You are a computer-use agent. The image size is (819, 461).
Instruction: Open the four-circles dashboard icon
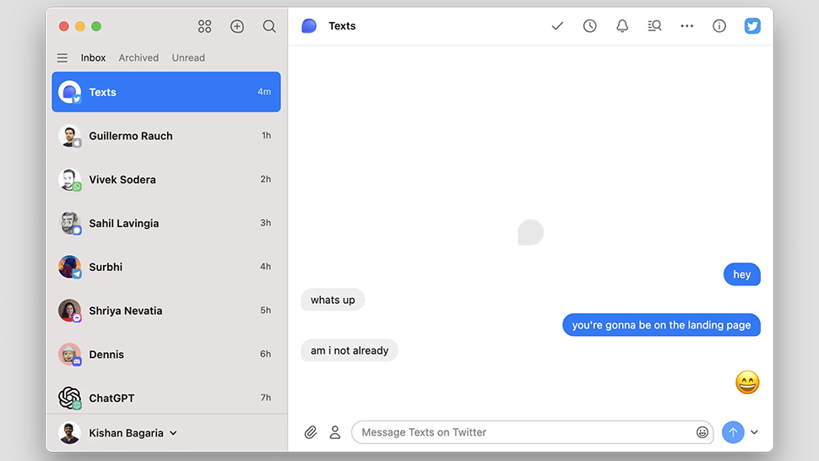pos(204,26)
